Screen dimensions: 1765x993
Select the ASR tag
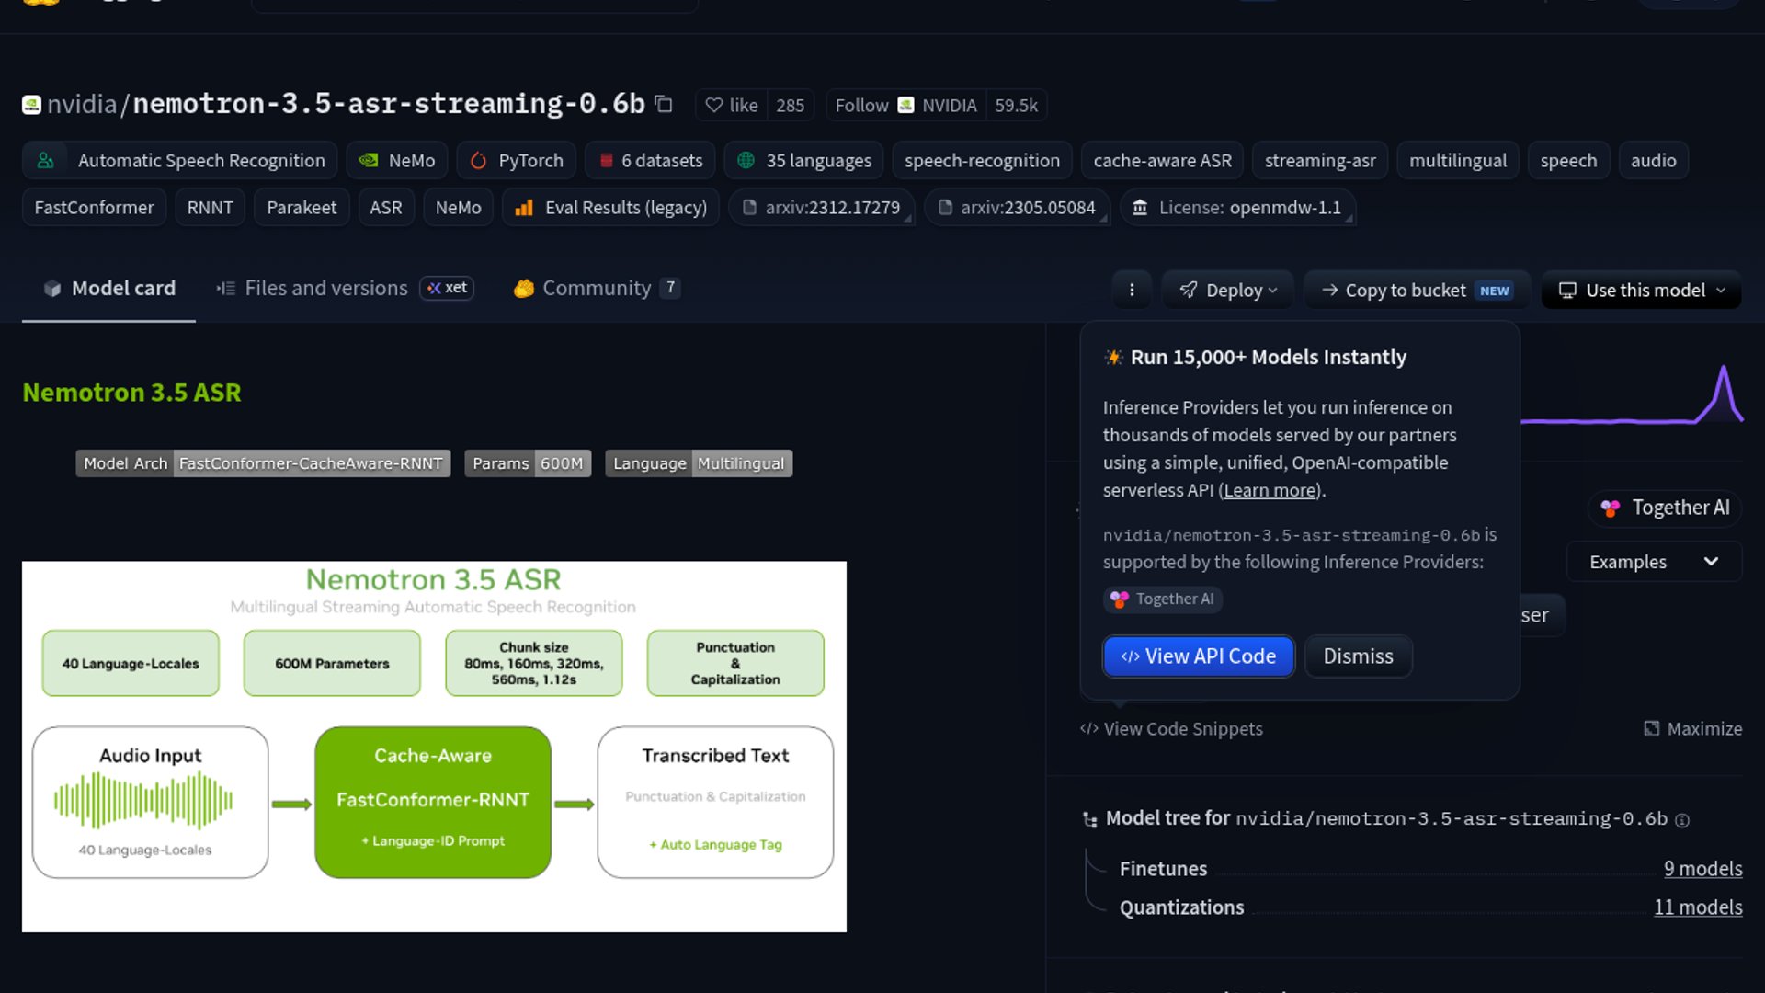point(385,207)
